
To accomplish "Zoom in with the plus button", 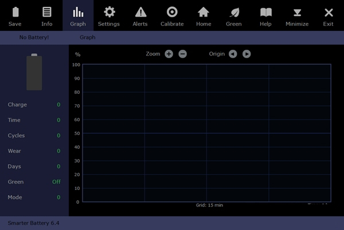I will [169, 54].
